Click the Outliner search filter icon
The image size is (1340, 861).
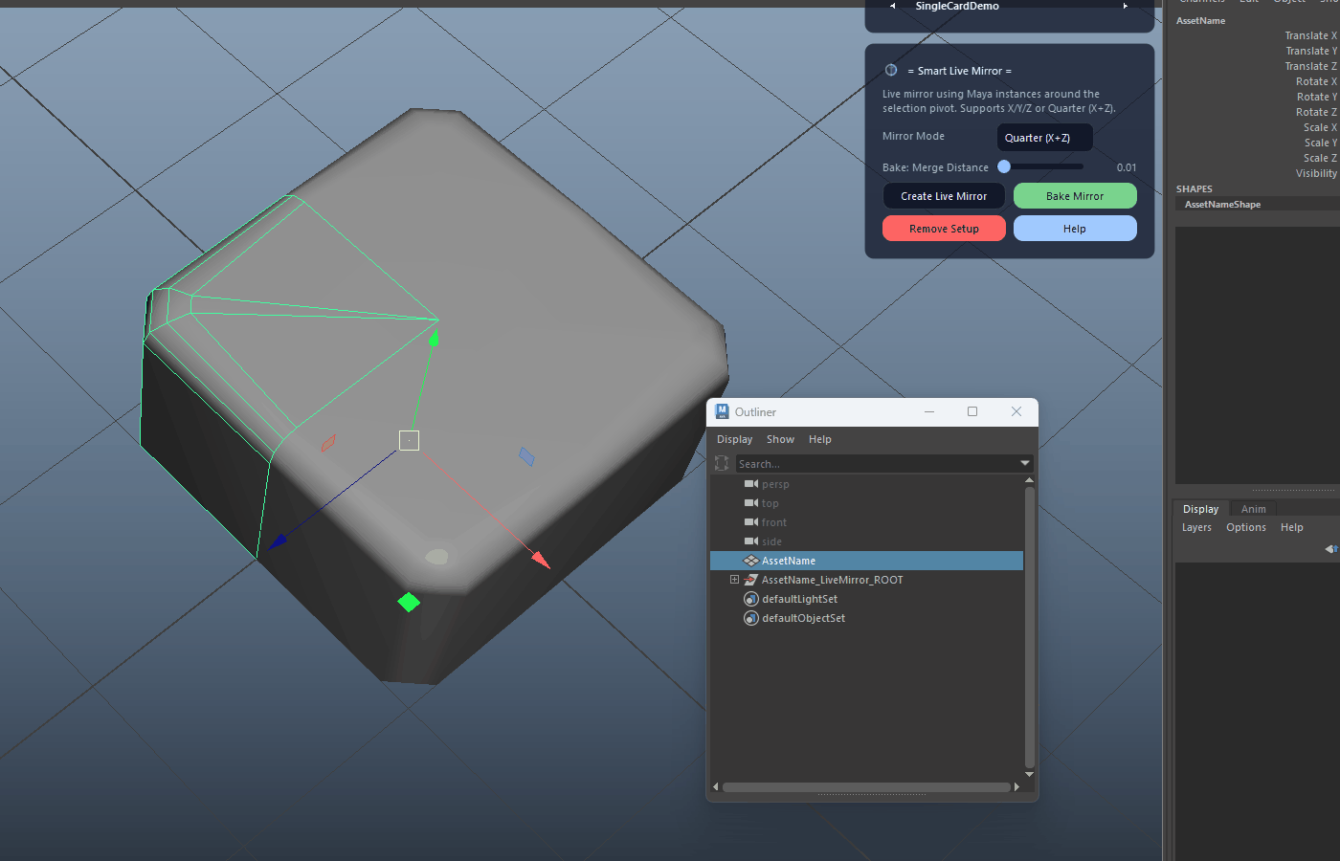(722, 463)
